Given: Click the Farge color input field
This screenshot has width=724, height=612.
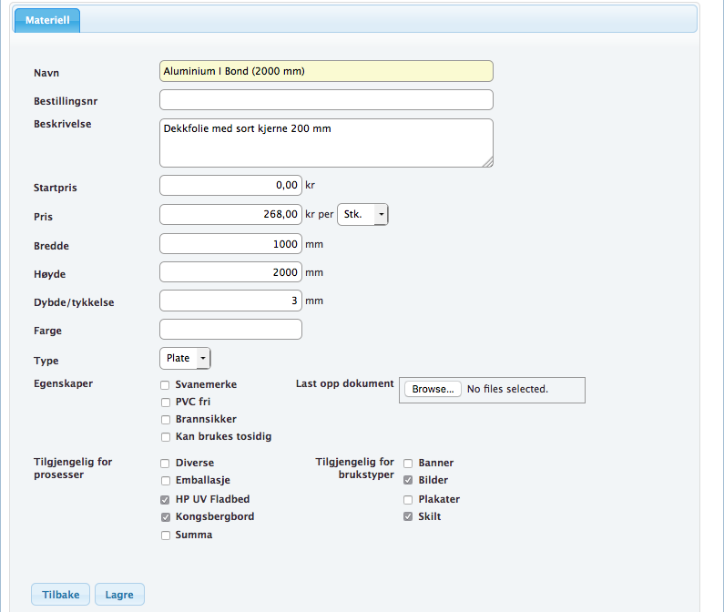Looking at the screenshot, I should click(230, 329).
